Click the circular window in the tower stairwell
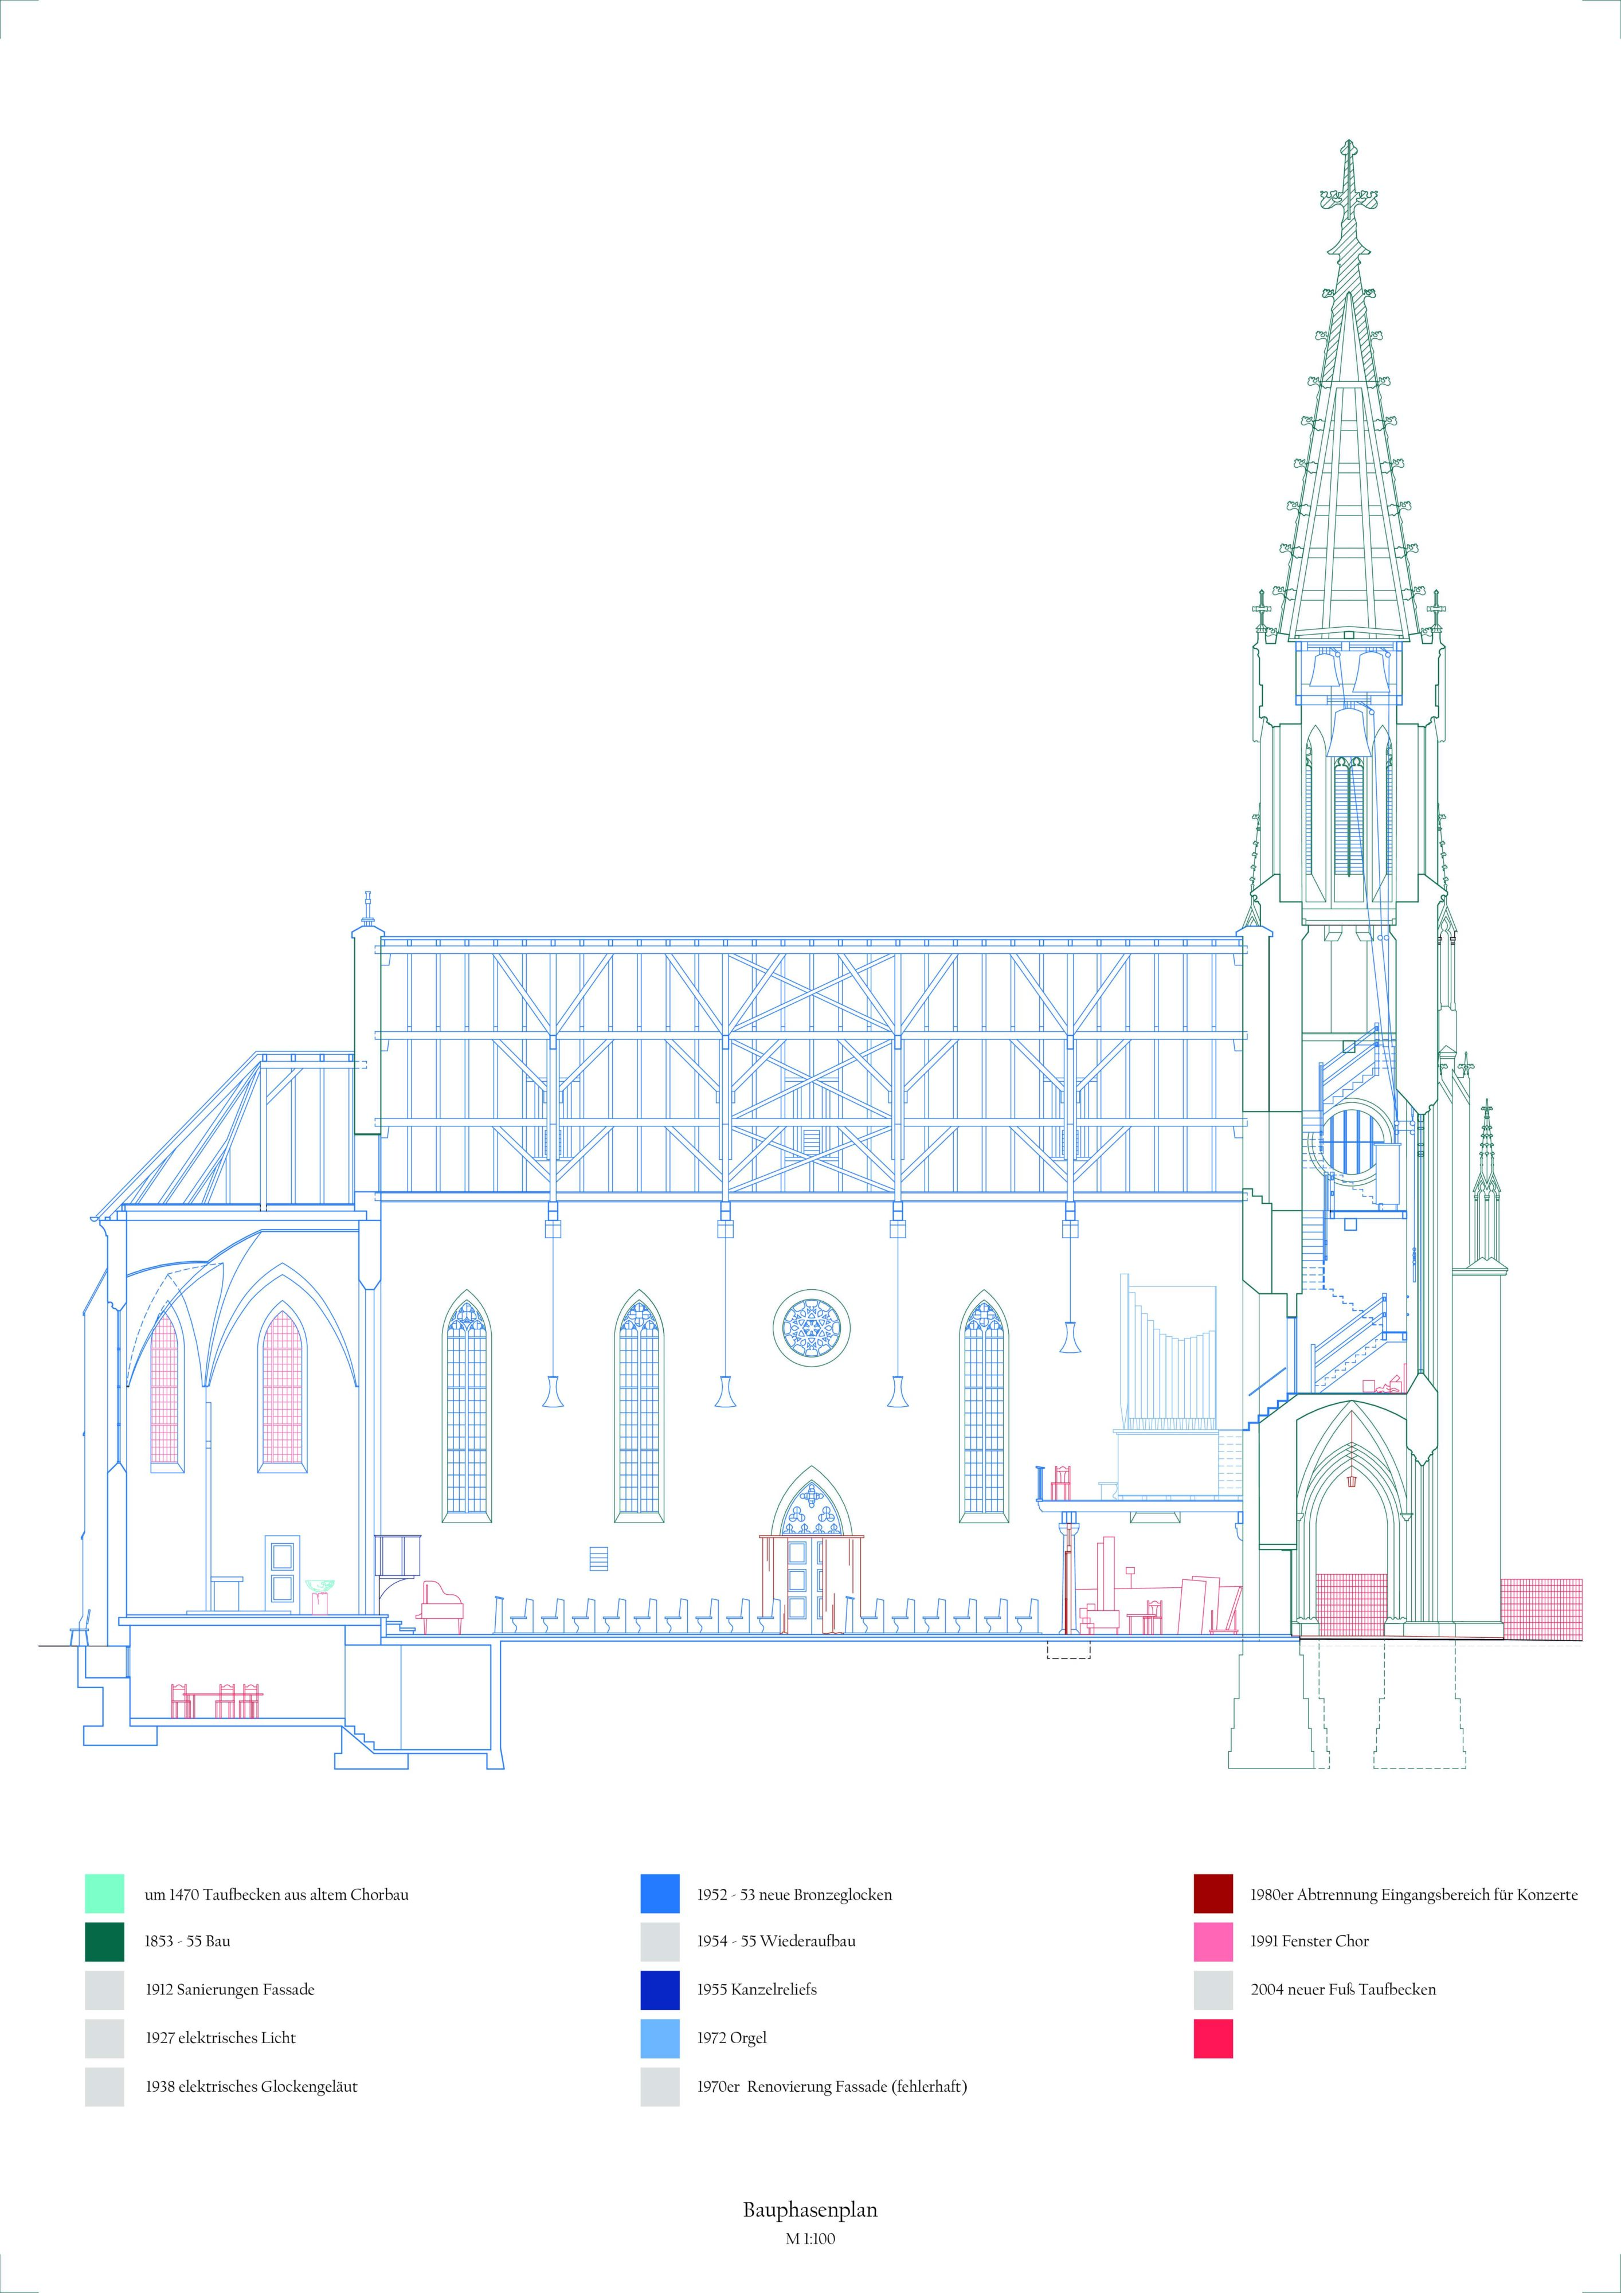The width and height of the screenshot is (1621, 2293). (x=1352, y=1141)
